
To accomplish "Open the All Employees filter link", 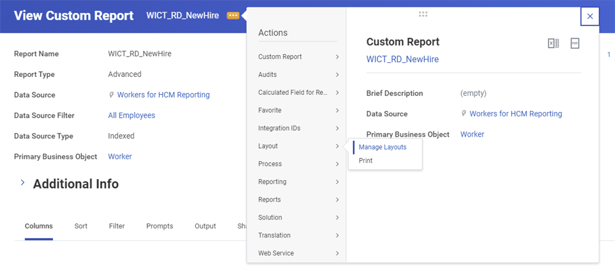I will click(x=132, y=116).
